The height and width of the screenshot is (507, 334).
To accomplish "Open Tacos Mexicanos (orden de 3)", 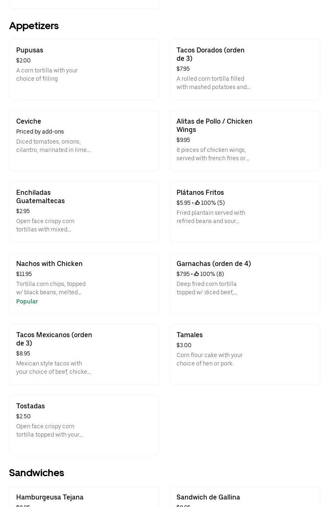I will [x=84, y=354].
